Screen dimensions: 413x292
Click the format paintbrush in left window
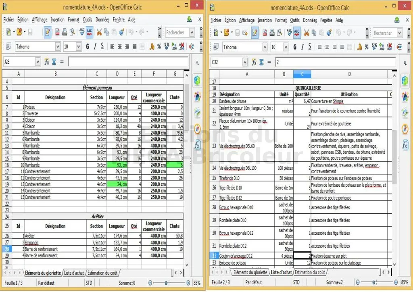coord(121,32)
